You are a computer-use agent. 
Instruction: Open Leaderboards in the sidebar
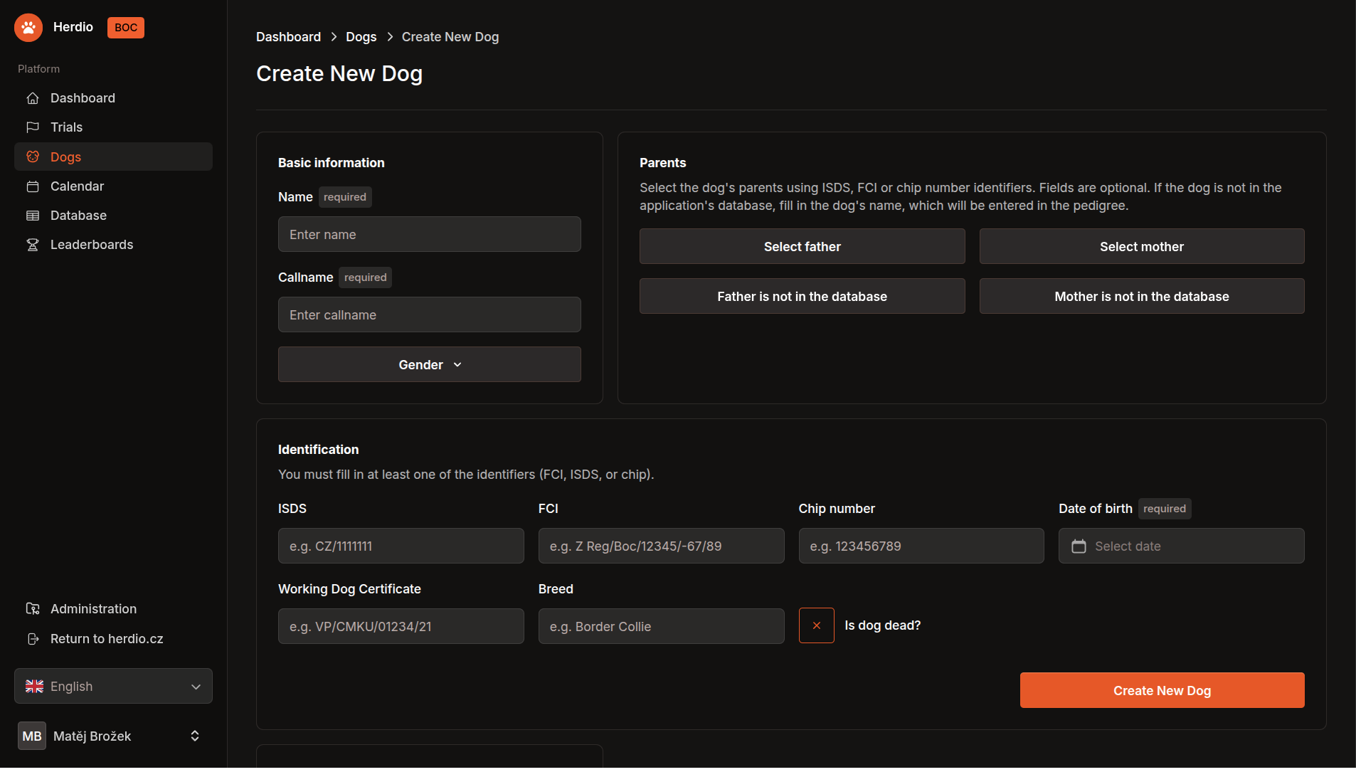point(114,245)
